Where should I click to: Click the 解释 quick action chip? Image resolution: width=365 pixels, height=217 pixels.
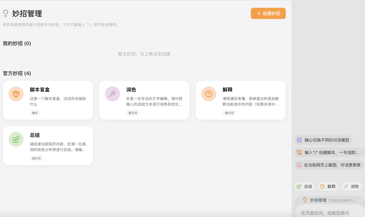(x=328, y=186)
